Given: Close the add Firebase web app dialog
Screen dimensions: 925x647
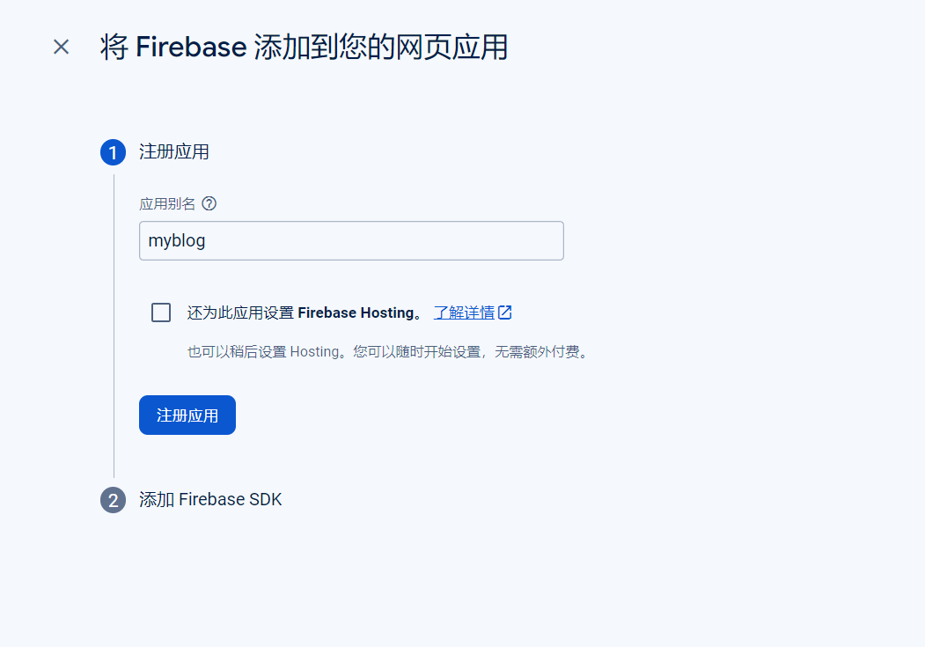Looking at the screenshot, I should pos(62,47).
